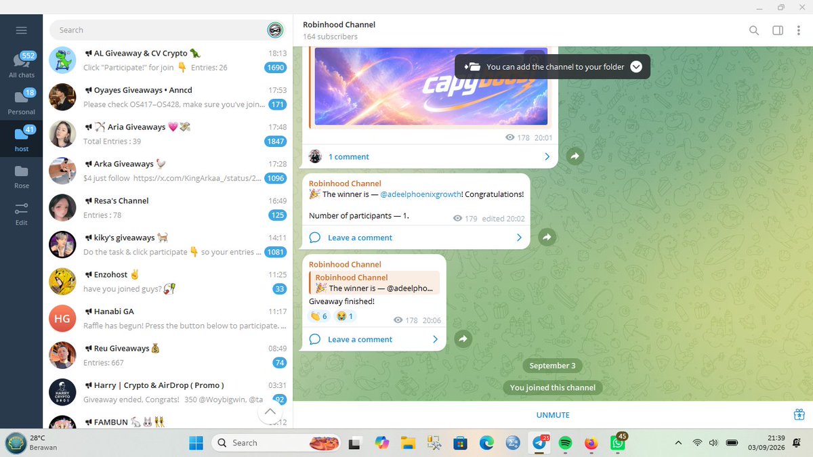Open the 1 comment thread
This screenshot has height=457, width=813.
(349, 156)
